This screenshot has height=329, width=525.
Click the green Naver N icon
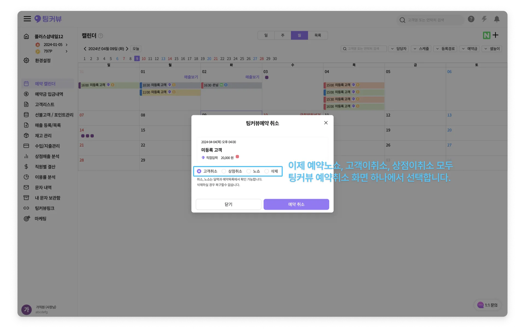[x=486, y=35]
